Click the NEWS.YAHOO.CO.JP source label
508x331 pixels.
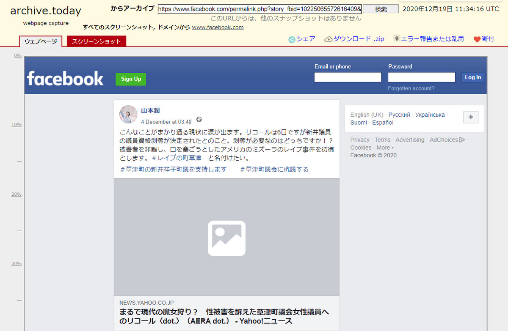point(146,303)
